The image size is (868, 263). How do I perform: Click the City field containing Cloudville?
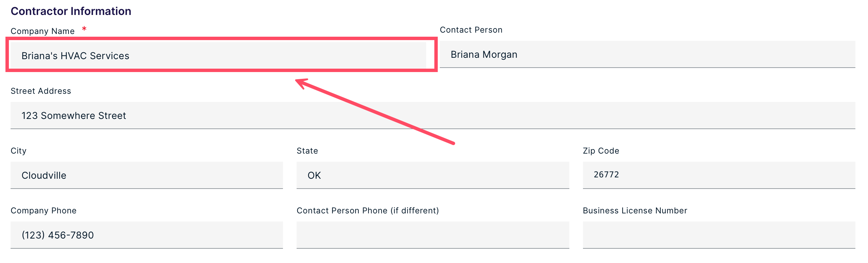pos(147,175)
